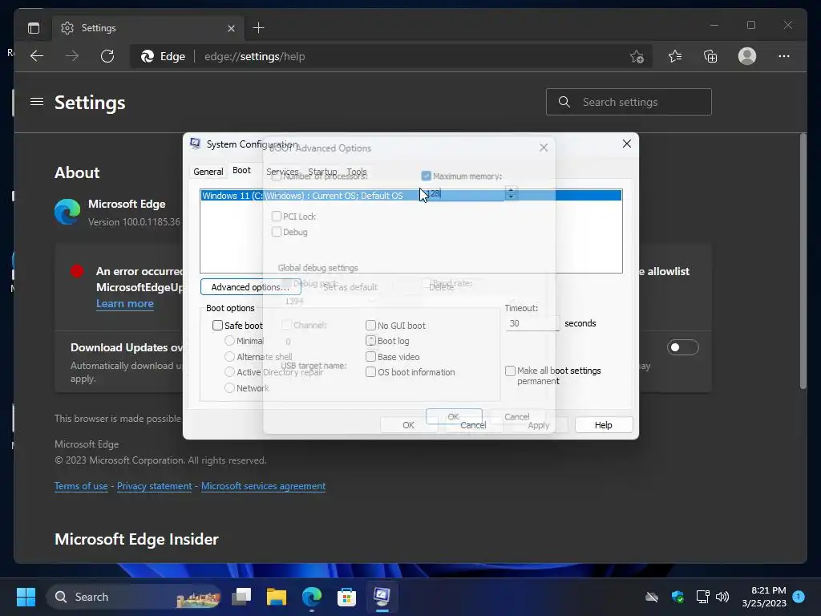Switch to the Startup tab

click(x=322, y=172)
